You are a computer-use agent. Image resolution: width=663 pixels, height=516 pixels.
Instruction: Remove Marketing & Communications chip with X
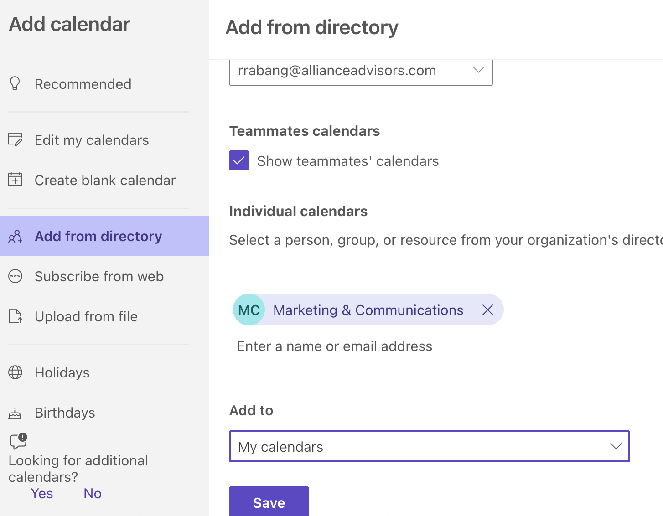tap(487, 310)
